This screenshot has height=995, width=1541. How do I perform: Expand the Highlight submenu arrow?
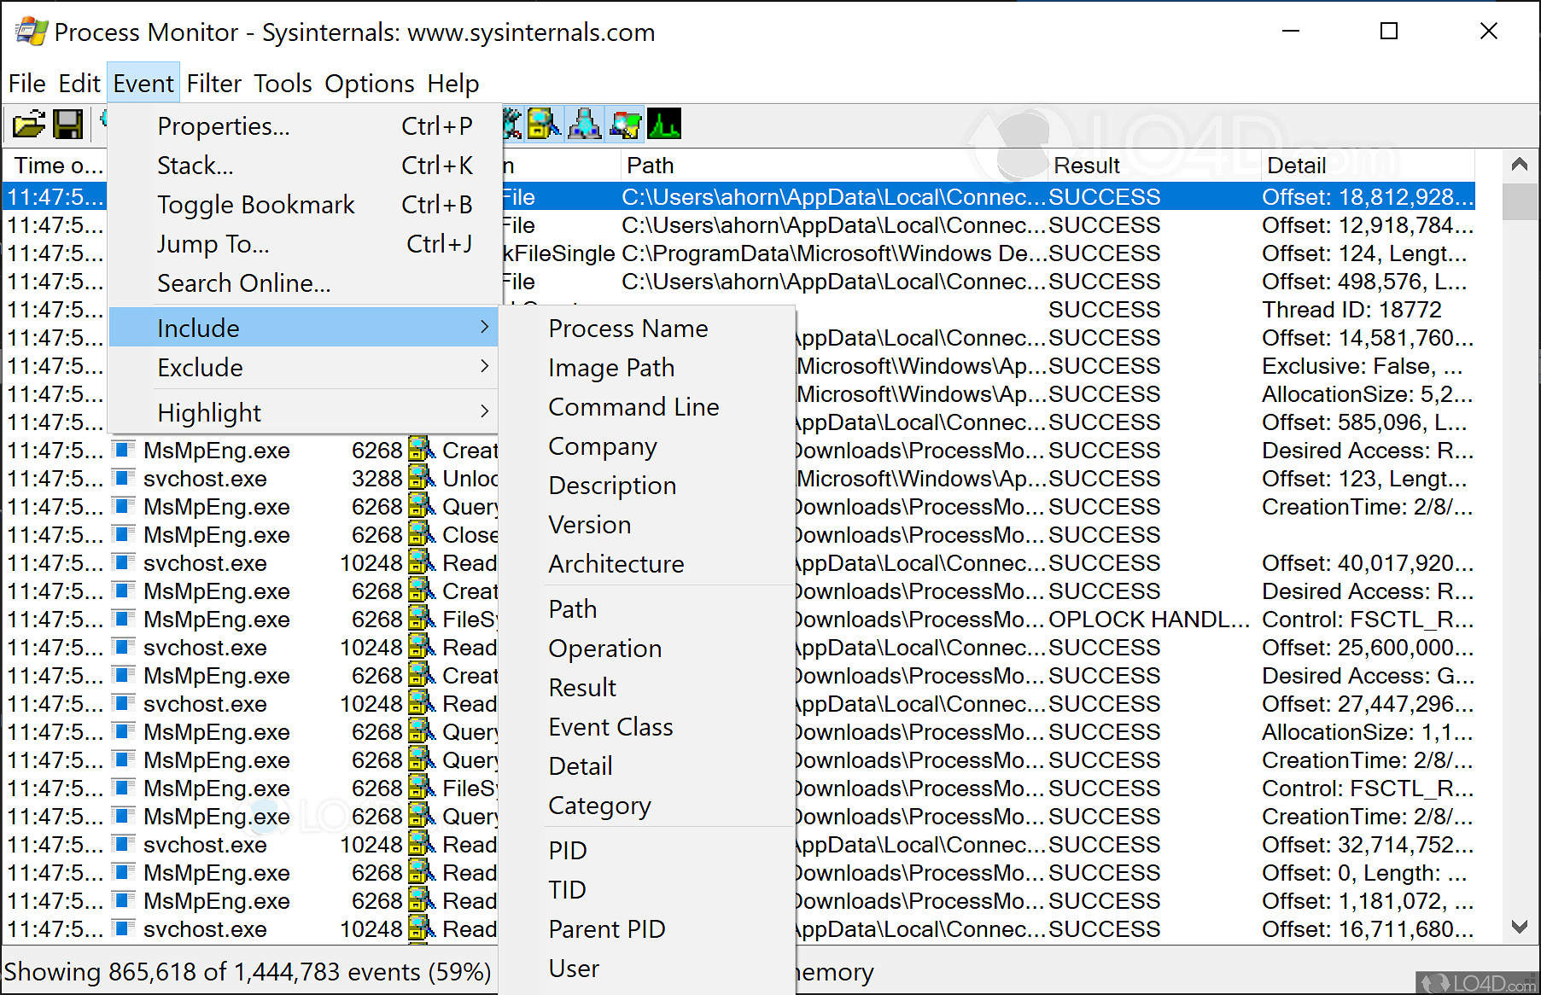[484, 411]
